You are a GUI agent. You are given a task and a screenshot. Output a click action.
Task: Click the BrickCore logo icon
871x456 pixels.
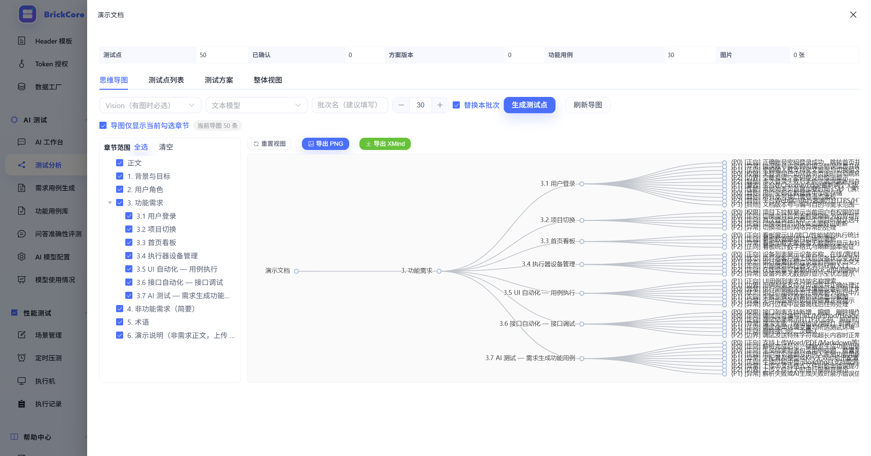(x=28, y=14)
